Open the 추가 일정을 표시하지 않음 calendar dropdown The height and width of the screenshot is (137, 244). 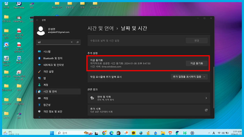tap(189, 77)
